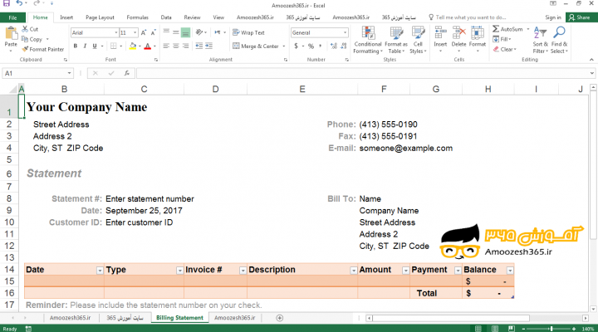The image size is (598, 332).
Task: Switch to the Review tab
Action: tap(192, 17)
